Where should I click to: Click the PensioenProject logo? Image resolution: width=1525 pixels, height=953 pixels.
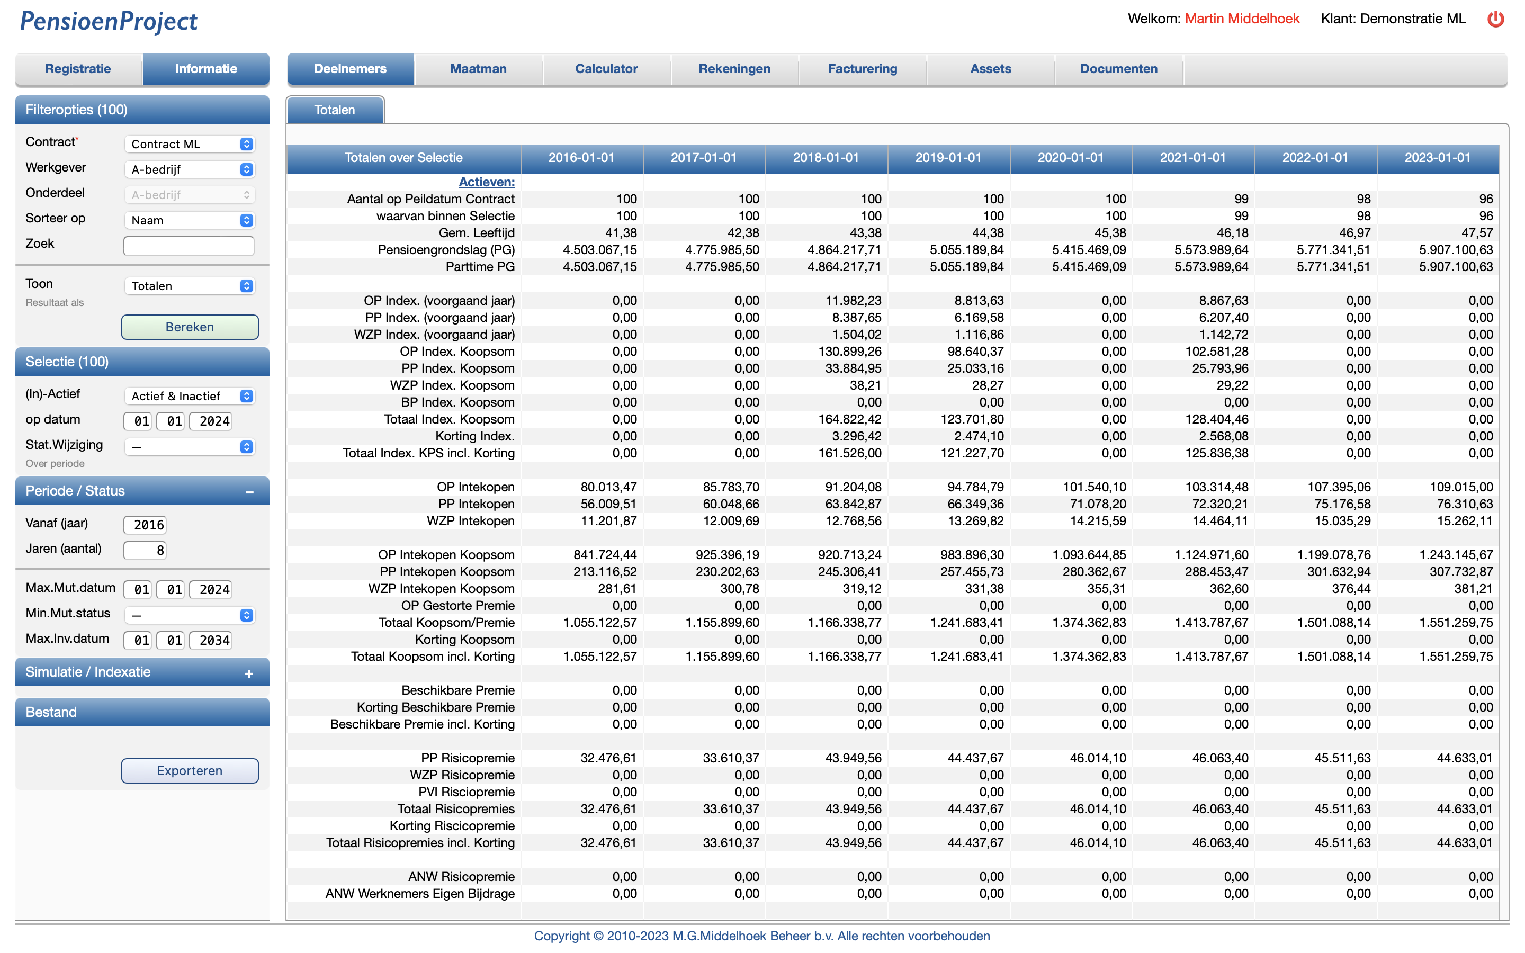tap(109, 21)
